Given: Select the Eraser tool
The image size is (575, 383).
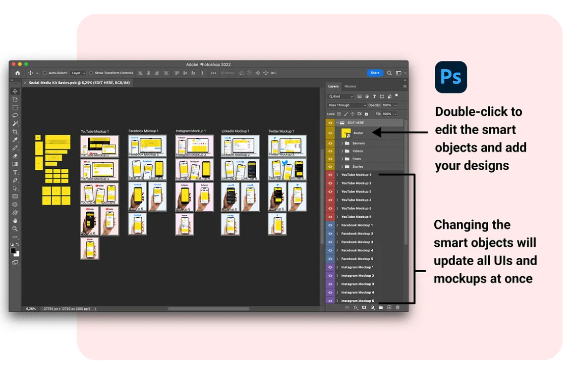Looking at the screenshot, I should (15, 156).
